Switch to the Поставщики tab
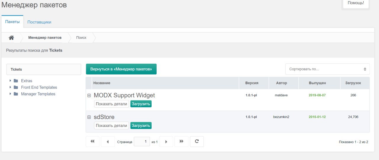This screenshot has height=160, width=379. (x=39, y=22)
